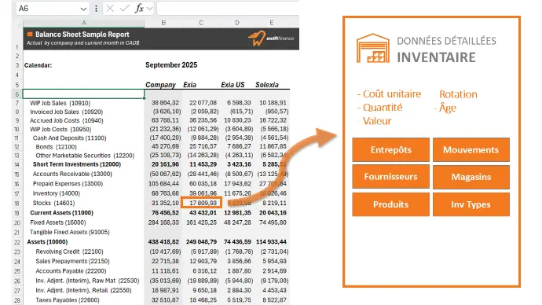Select 'Cash And Deposits (11100)' row label
The height and width of the screenshot is (305, 542).
(69, 138)
